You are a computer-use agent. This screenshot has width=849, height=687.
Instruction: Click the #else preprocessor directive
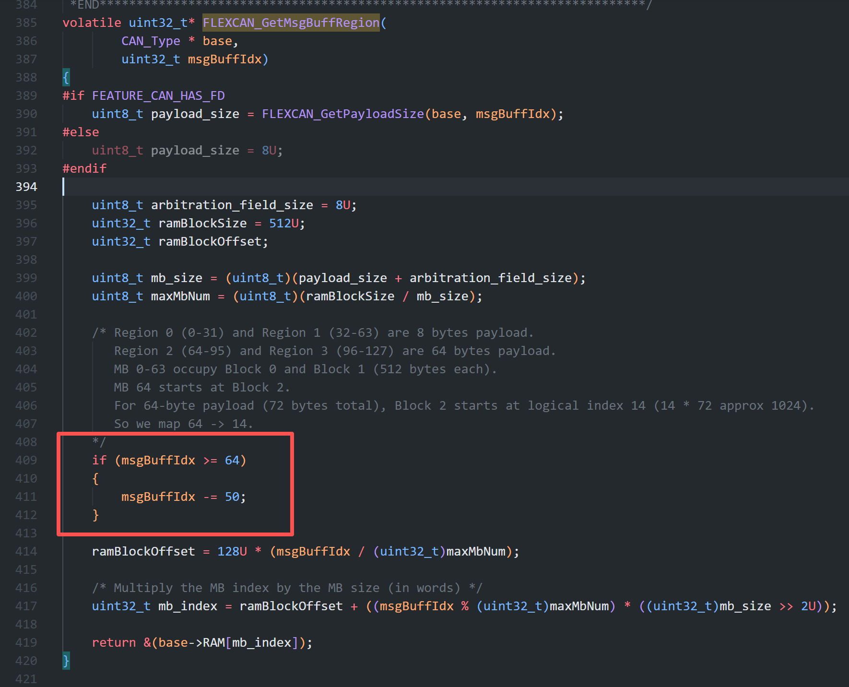click(81, 132)
